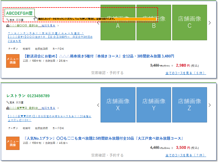Open the 地図を見る link for 駅〇〇口
219x163 pixels.
click(x=48, y=26)
